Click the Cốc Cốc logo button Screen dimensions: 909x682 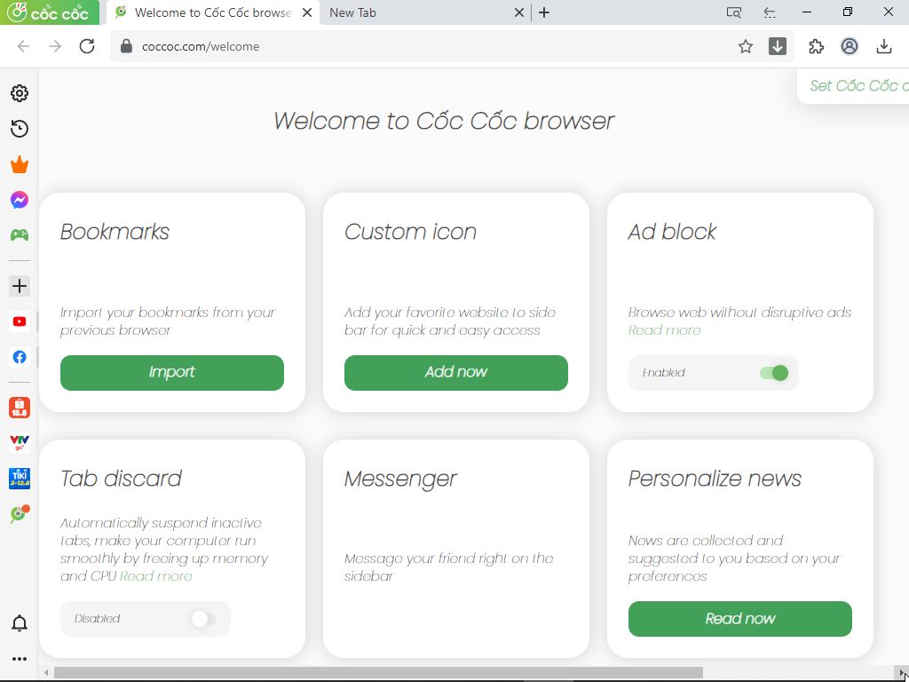pyautogui.click(x=50, y=12)
